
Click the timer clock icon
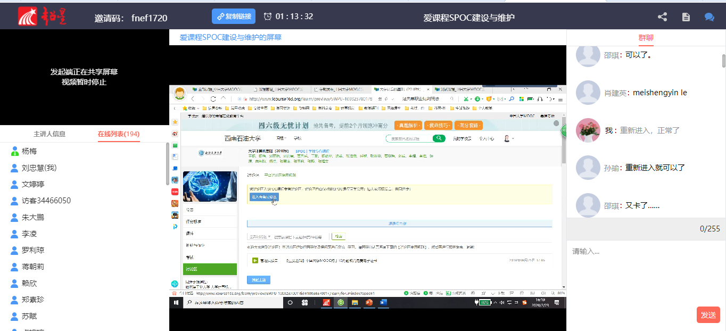click(268, 16)
